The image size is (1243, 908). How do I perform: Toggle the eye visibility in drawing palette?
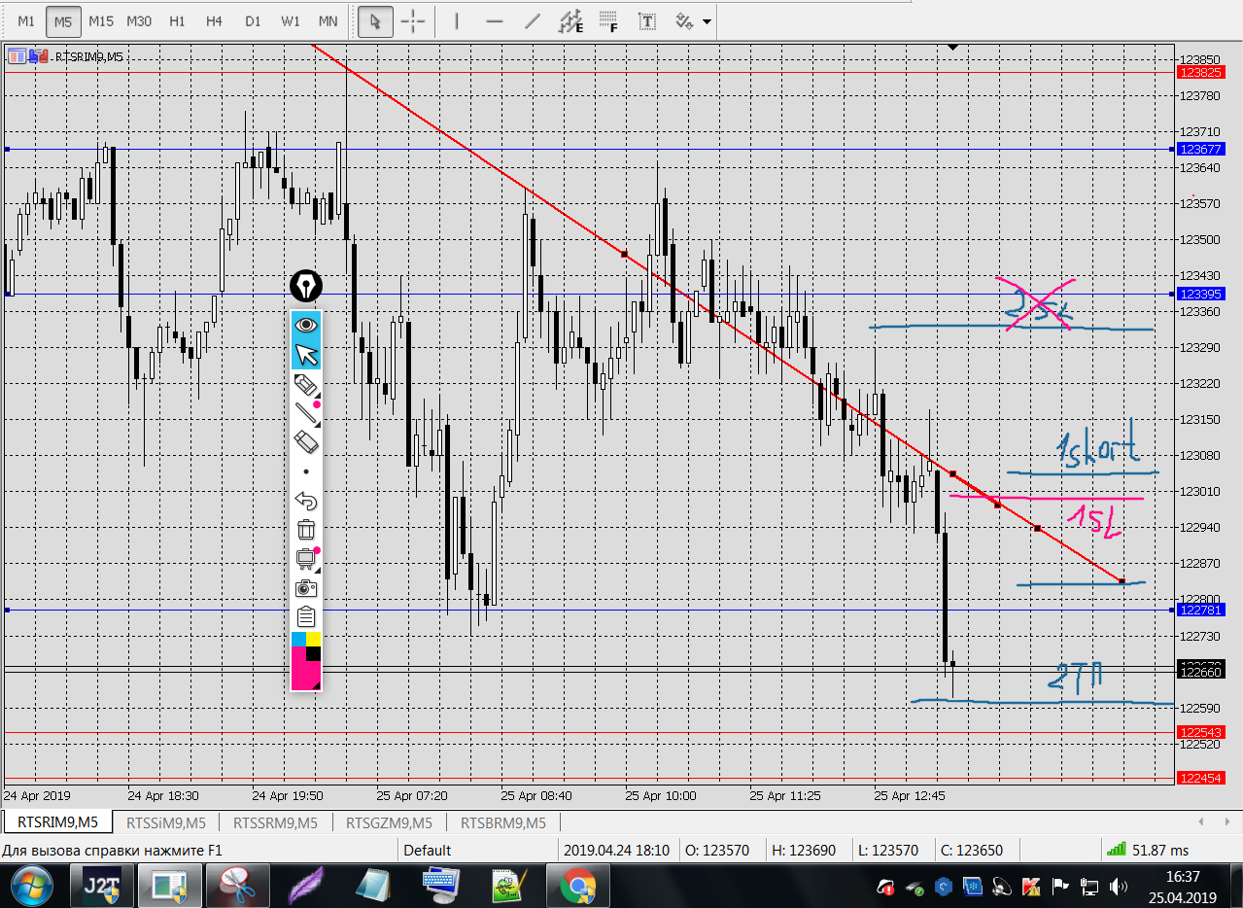click(306, 325)
